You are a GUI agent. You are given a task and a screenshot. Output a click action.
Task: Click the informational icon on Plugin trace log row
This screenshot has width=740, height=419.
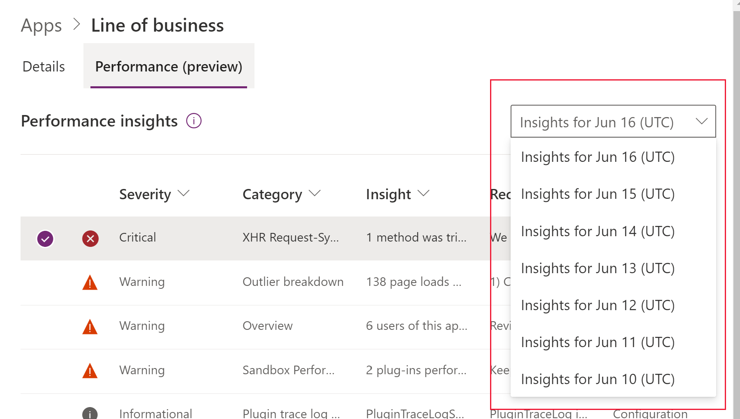pyautogui.click(x=90, y=413)
